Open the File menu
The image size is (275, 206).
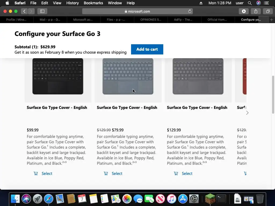(33, 3)
